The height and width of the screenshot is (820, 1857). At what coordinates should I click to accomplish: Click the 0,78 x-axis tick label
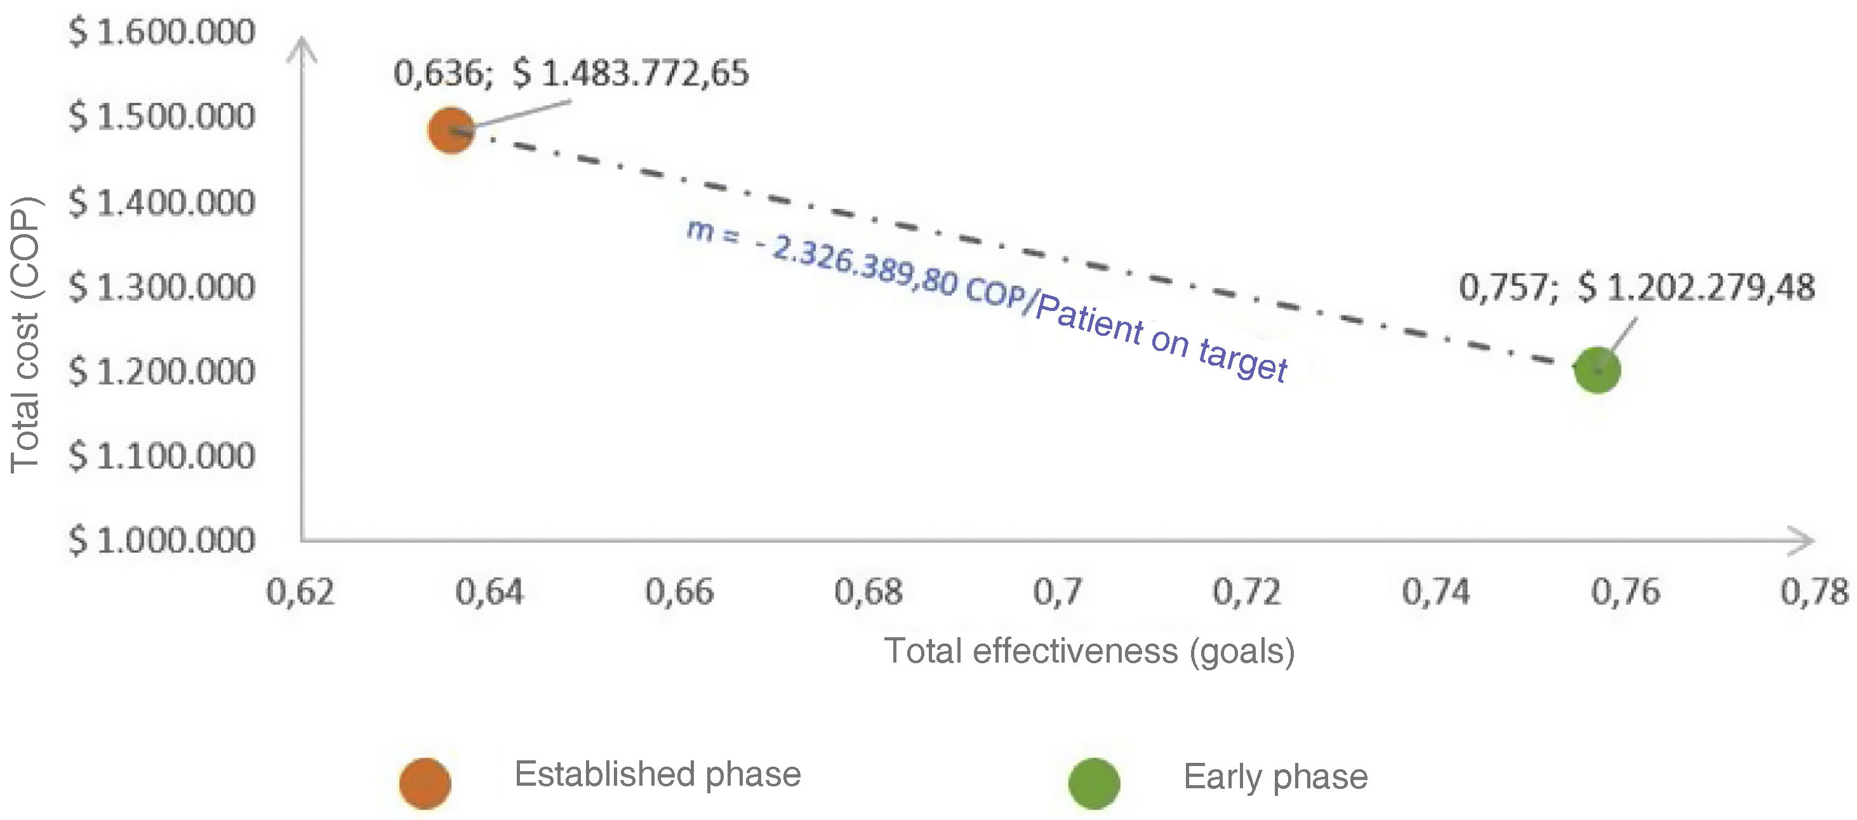click(1814, 592)
